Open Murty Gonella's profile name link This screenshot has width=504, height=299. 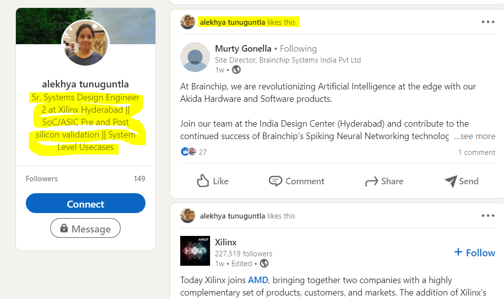[x=243, y=49]
